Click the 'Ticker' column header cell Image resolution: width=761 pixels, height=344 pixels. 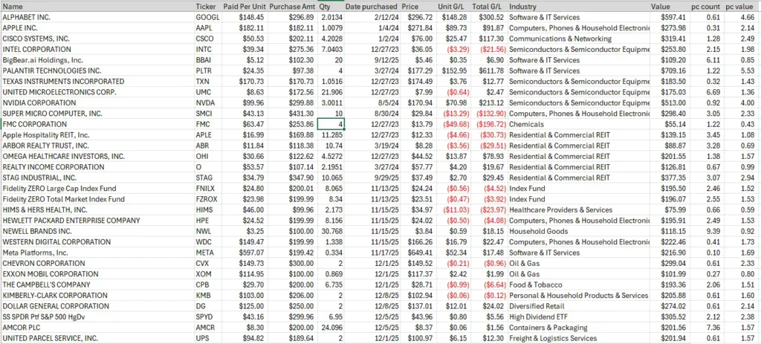[207, 5]
